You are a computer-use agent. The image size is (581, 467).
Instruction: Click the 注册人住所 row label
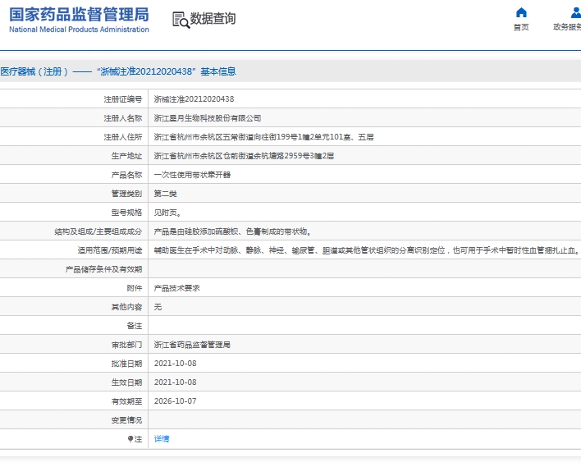coord(122,137)
